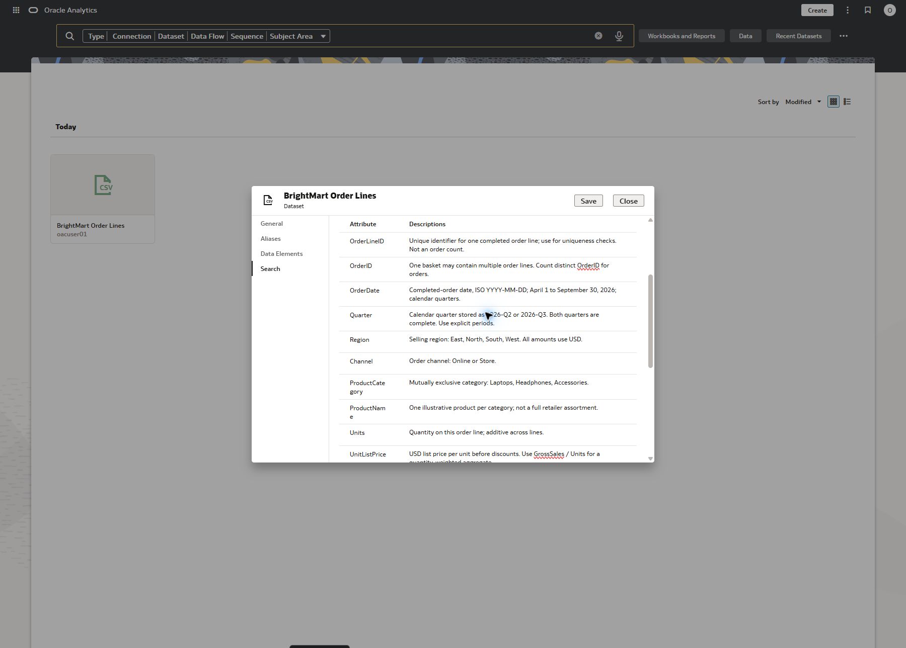Edit the OrderDate description text

click(x=512, y=294)
